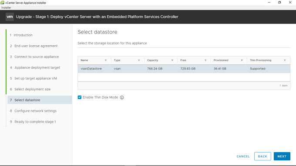Open the Provisioned column filter icon
The image size is (296, 166).
[242, 60]
